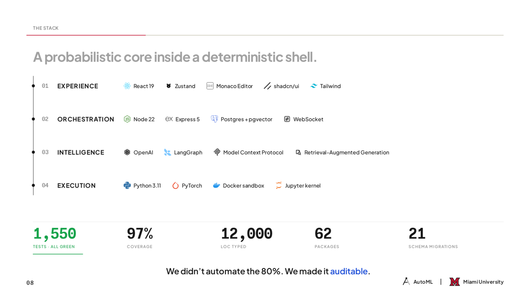Select the EXECUTION timeline bullet
Viewport: 530px width, 296px height.
tap(33, 185)
